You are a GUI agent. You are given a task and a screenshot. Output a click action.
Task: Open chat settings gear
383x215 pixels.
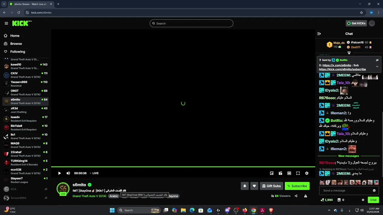(363, 200)
